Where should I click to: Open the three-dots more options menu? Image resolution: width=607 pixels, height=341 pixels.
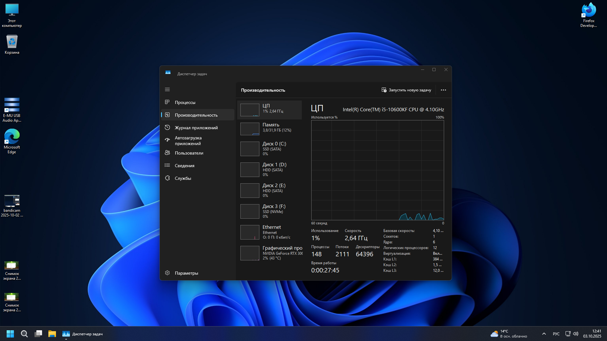[443, 90]
